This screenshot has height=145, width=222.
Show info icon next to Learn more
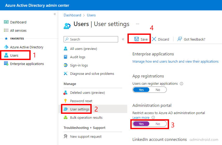pyautogui.click(x=153, y=117)
